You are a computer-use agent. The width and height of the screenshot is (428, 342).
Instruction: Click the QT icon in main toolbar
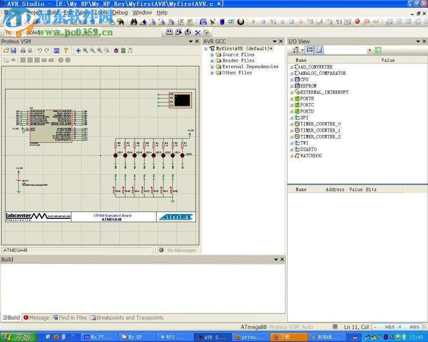point(231,21)
